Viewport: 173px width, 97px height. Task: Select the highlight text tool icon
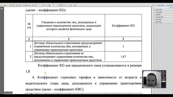point(71,5)
